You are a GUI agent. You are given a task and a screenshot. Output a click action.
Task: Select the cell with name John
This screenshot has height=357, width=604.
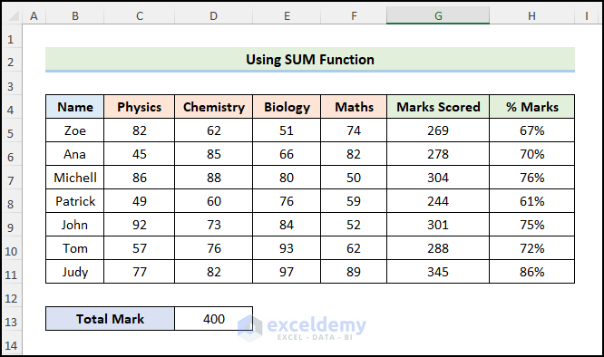(74, 225)
